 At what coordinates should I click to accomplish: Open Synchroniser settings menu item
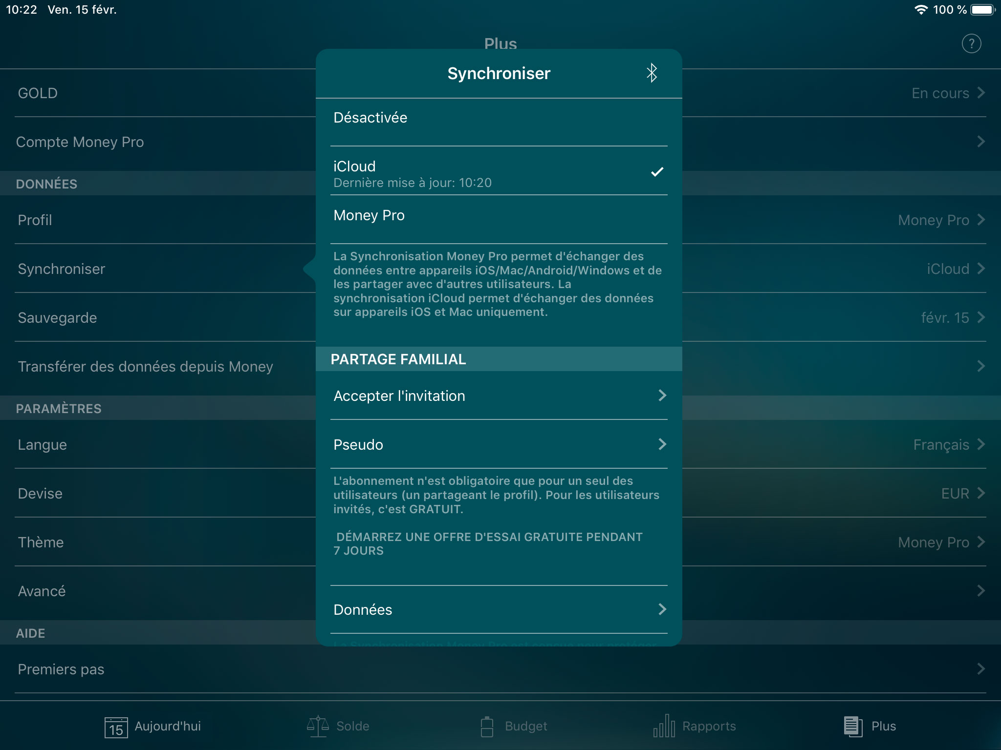point(62,269)
